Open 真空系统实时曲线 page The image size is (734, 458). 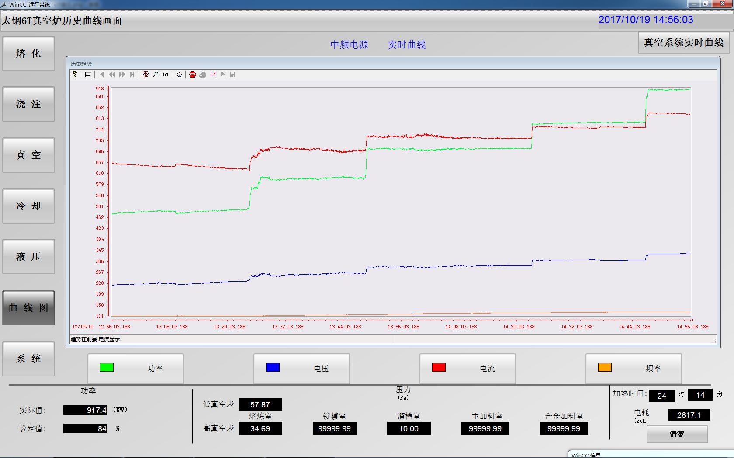(683, 43)
